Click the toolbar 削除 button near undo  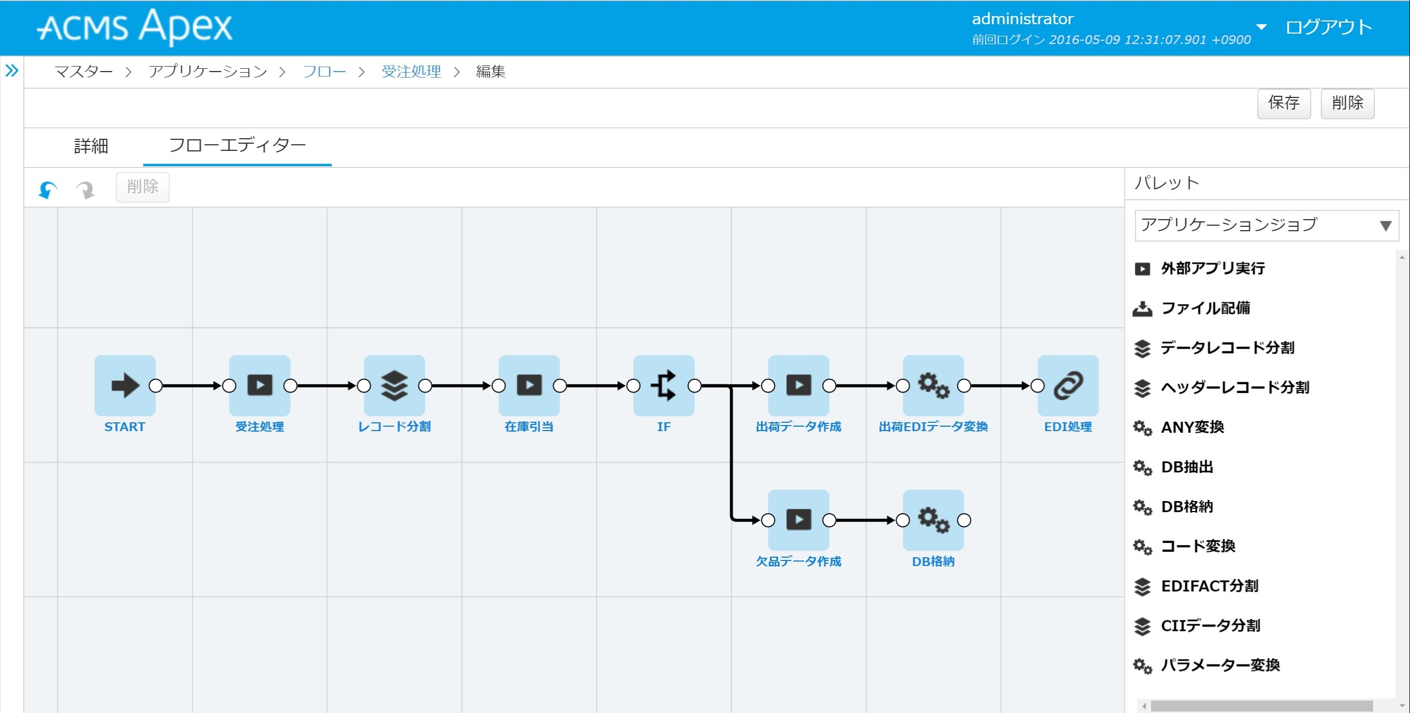[x=143, y=187]
